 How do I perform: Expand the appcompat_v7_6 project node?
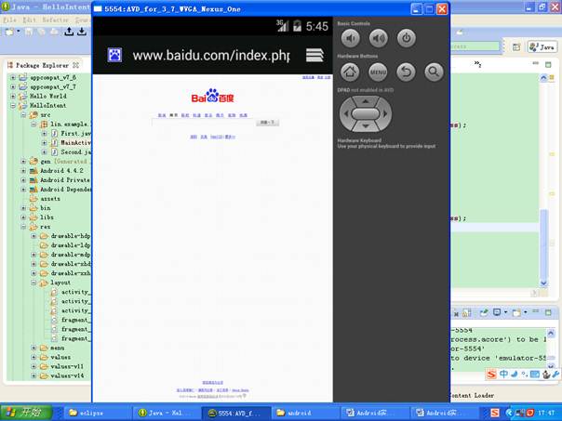point(13,78)
